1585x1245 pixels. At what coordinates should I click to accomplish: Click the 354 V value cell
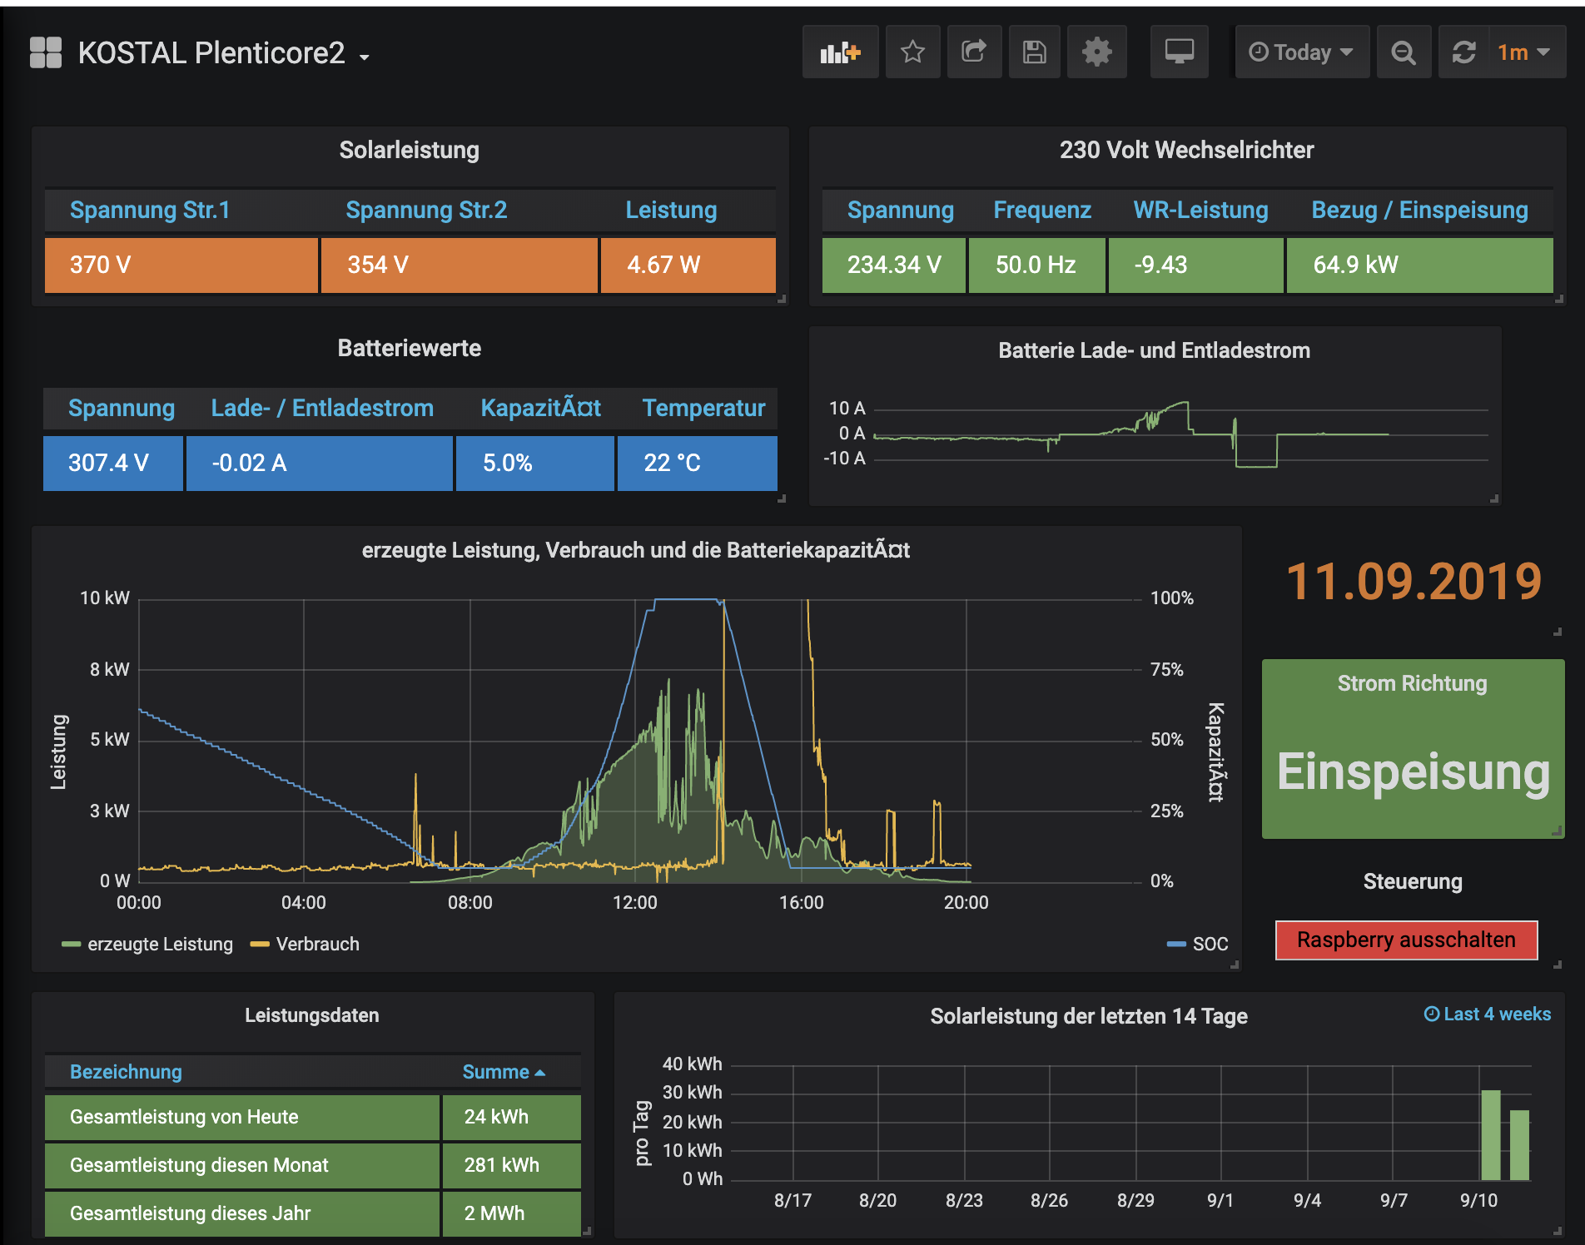coord(459,265)
